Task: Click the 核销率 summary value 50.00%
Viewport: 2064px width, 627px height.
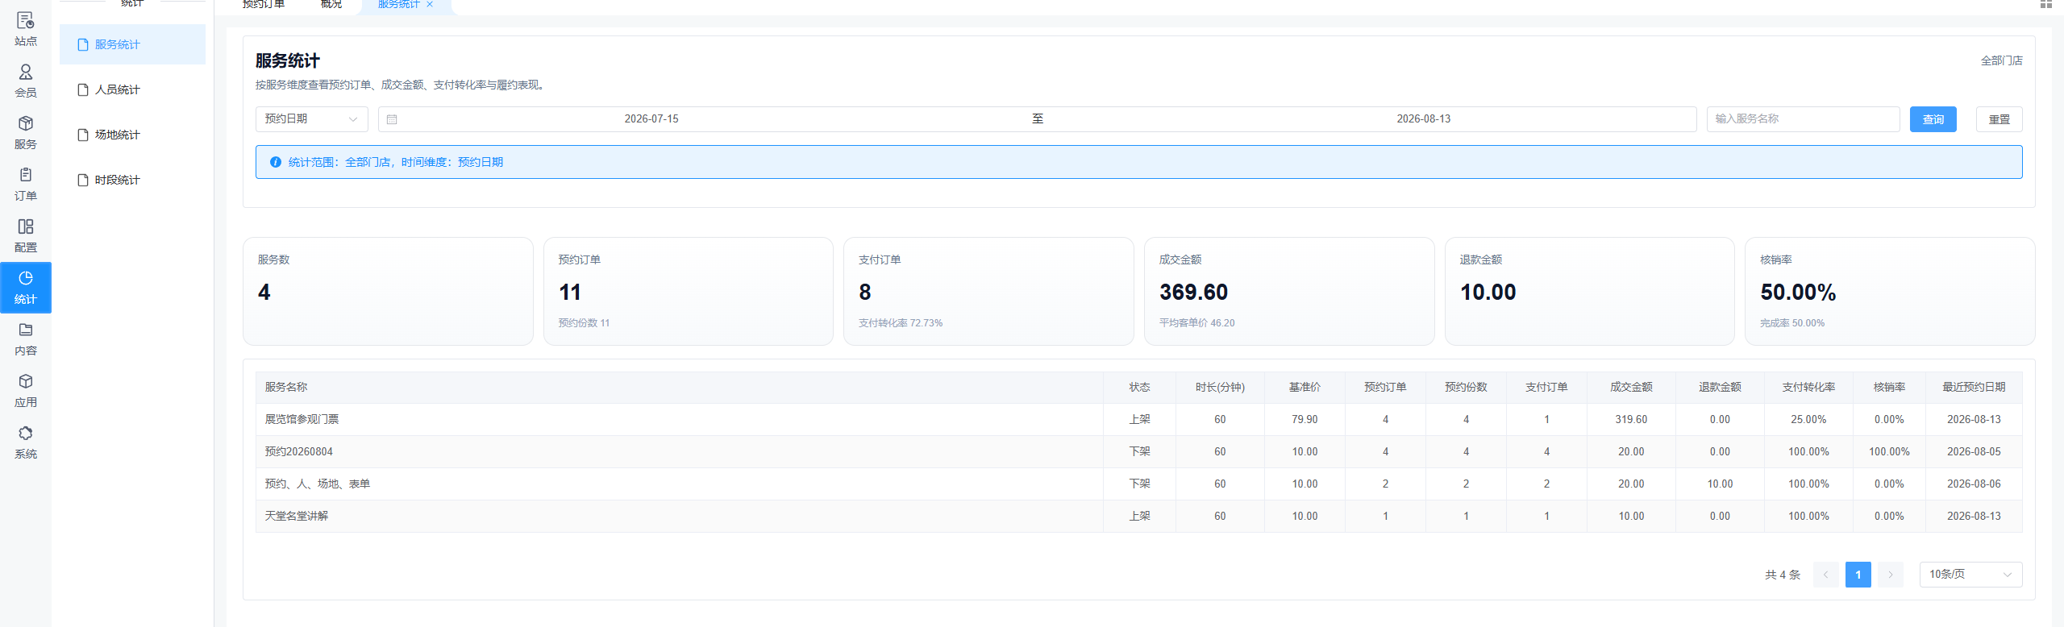Action: tap(1798, 293)
